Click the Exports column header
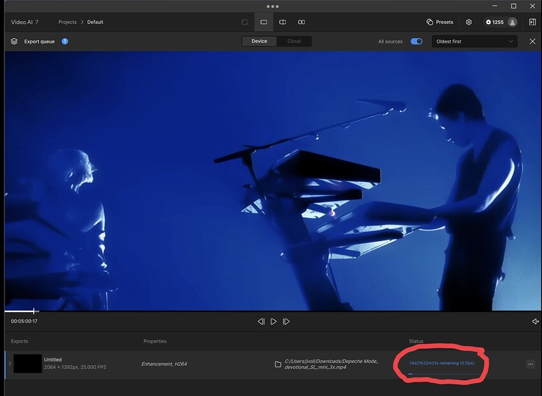Screen dimensions: 542x396 point(19,341)
